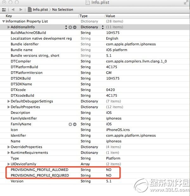Click the 10H575 value of DTSDKBuild
The height and width of the screenshot is (196, 190).
tap(113, 78)
